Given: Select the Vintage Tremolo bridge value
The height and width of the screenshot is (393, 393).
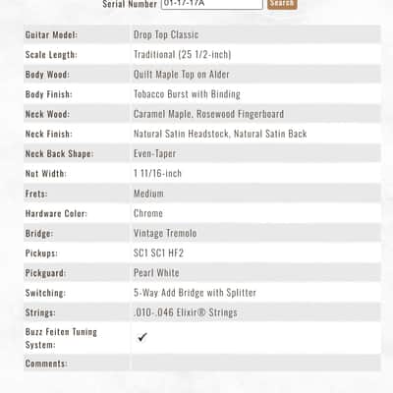Looking at the screenshot, I should pos(165,233).
